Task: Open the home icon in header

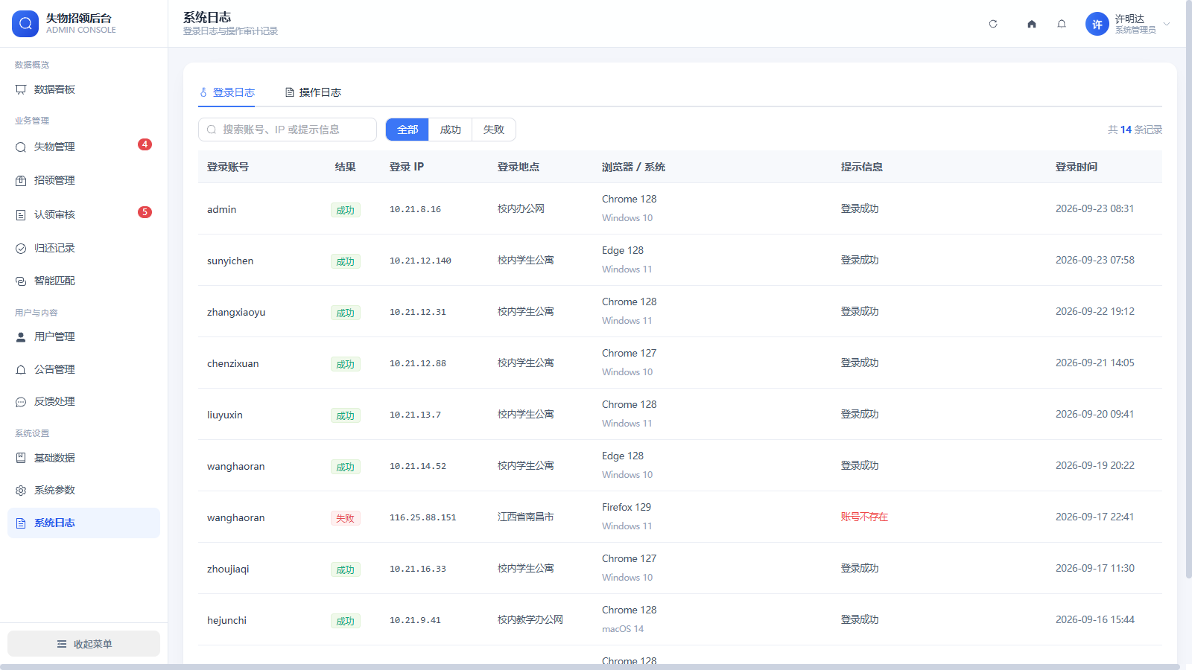Action: (x=1032, y=24)
